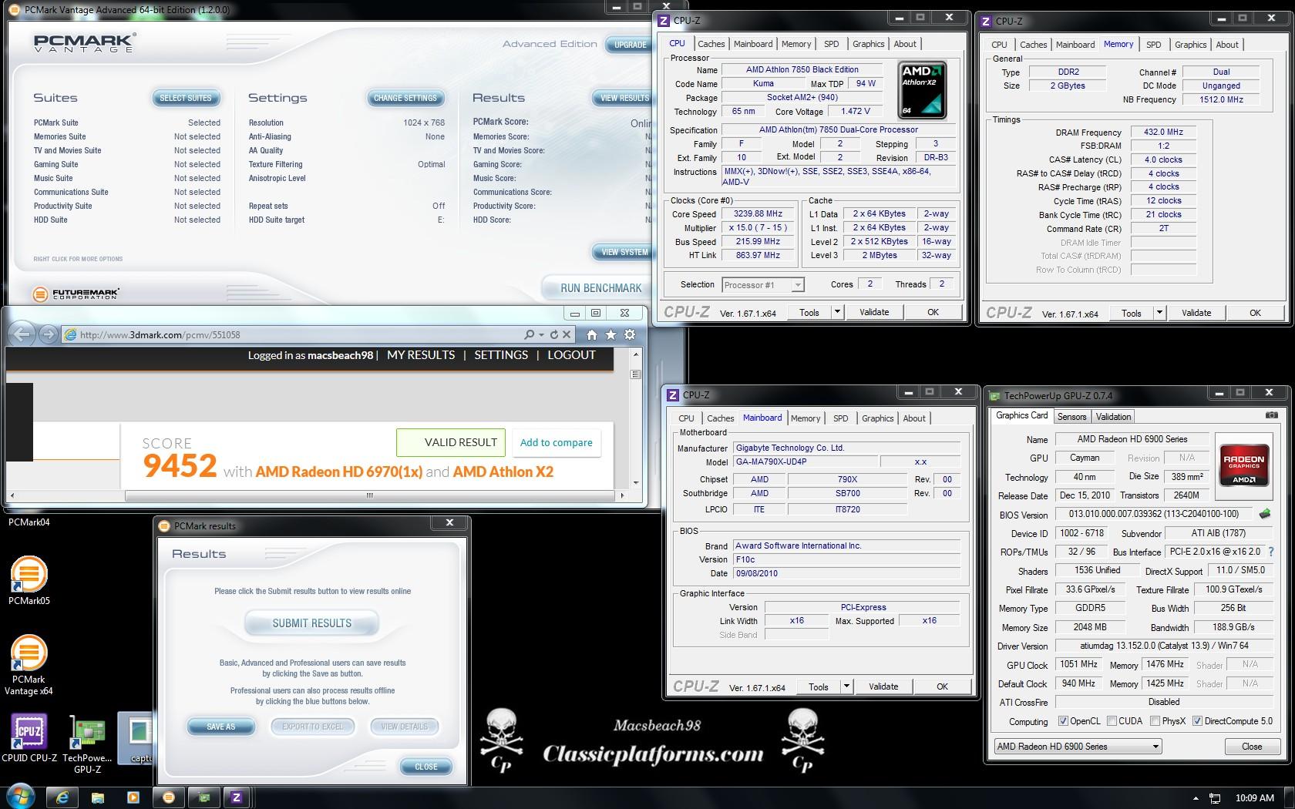
Task: Click the Bus Interface question mark
Action: click(x=1271, y=552)
